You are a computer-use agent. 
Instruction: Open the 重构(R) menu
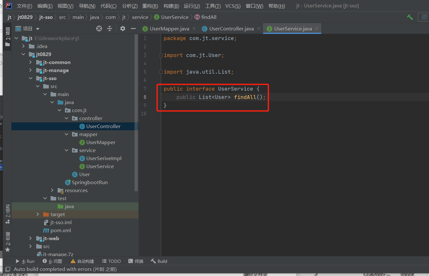(150, 6)
